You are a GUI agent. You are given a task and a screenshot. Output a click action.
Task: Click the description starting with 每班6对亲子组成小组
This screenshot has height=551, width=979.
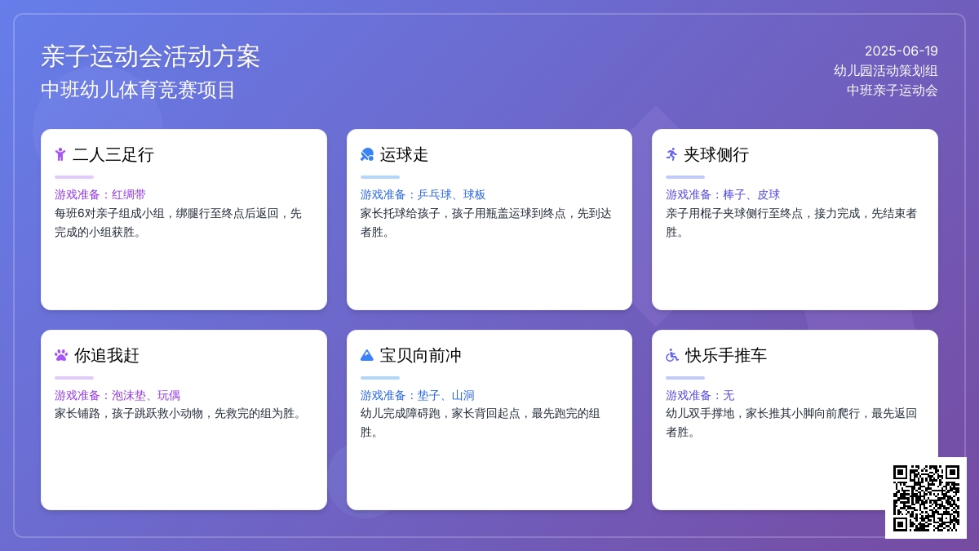coord(178,223)
